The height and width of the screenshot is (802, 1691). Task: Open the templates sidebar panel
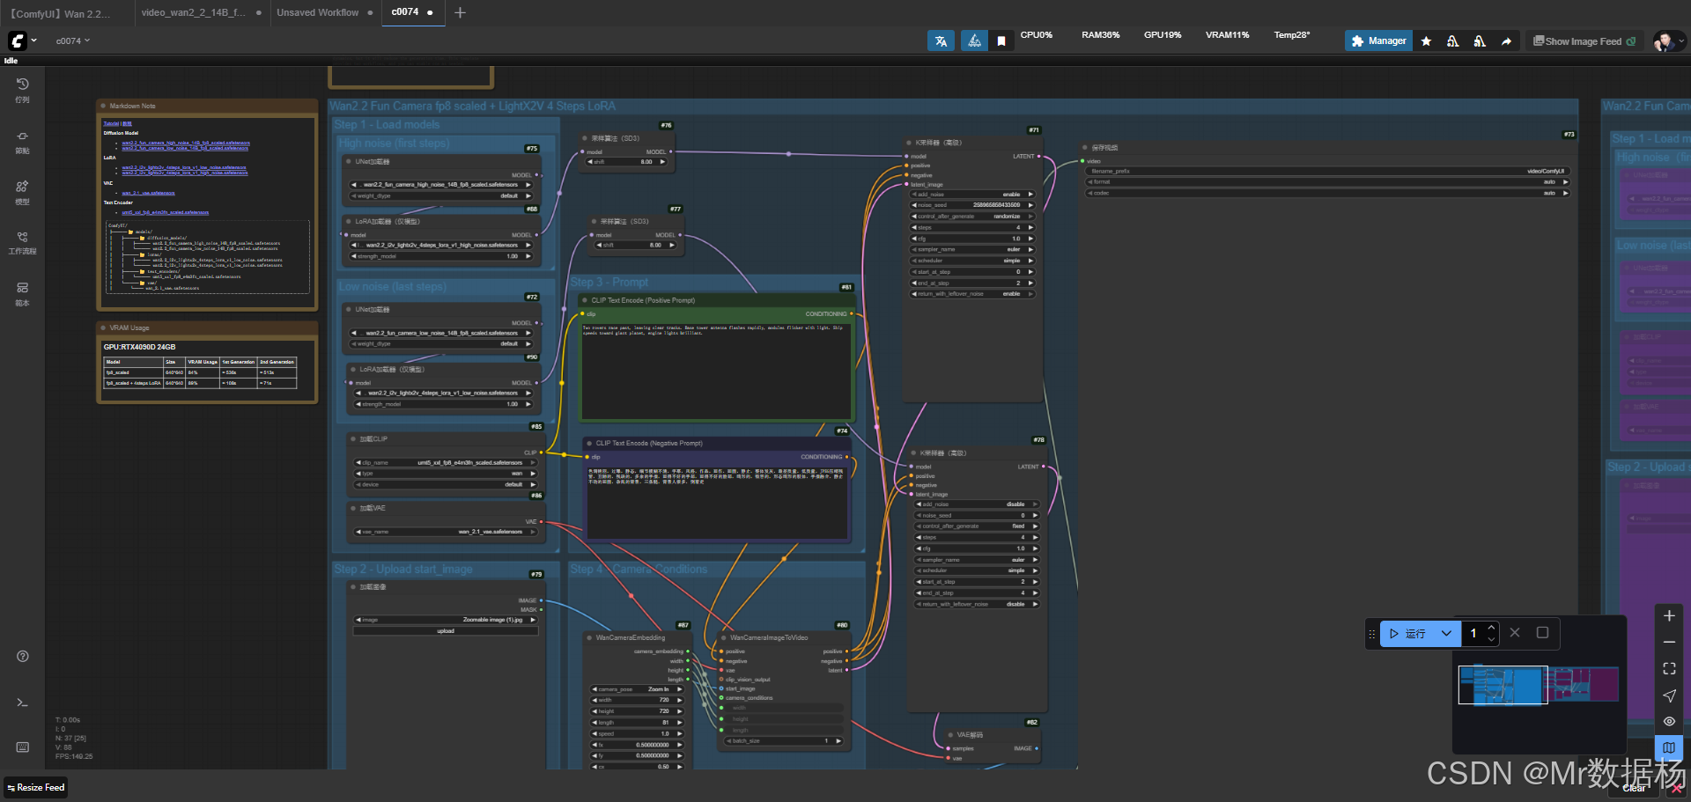click(23, 293)
